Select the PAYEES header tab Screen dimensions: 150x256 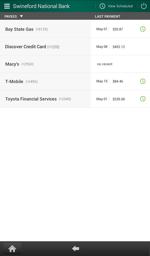point(10,16)
